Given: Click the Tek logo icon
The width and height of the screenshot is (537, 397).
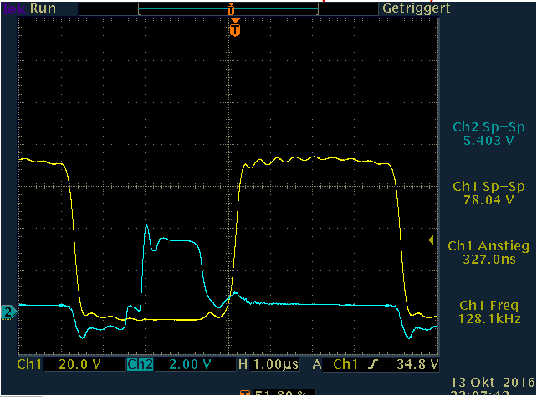Looking at the screenshot, I should (x=13, y=8).
